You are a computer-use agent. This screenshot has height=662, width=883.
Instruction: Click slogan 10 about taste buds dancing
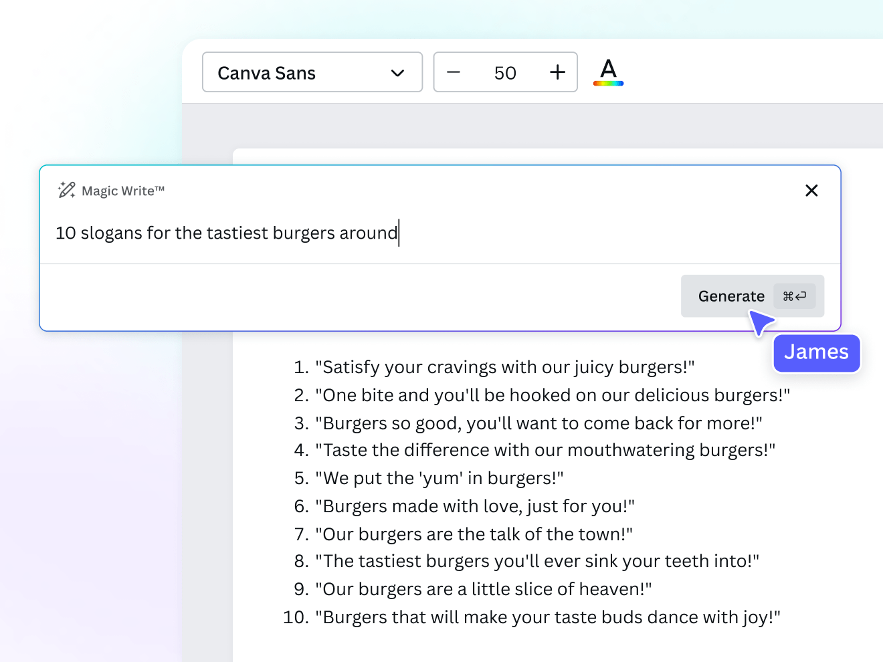click(x=551, y=617)
